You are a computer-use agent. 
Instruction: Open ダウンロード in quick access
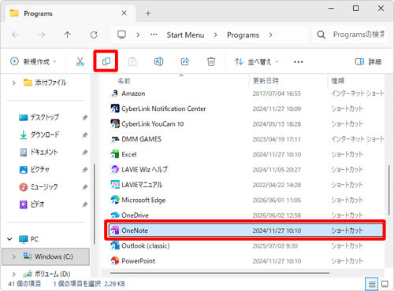pyautogui.click(x=45, y=134)
